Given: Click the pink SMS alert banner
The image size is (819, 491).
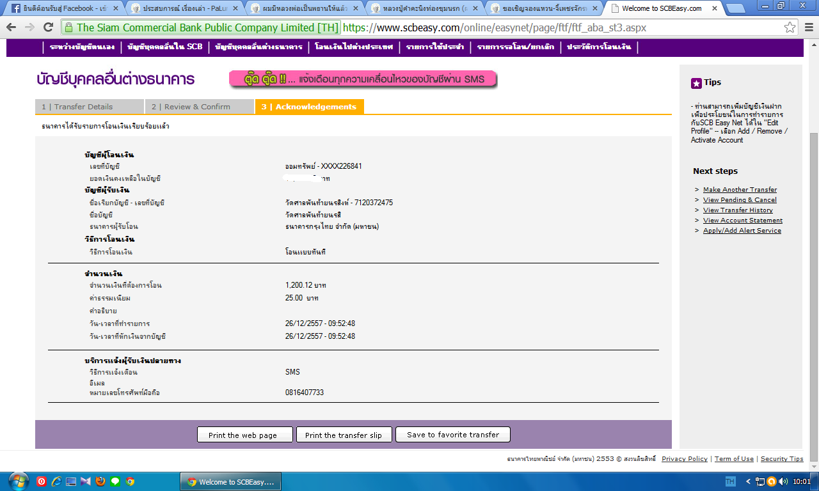Looking at the screenshot, I should coord(363,79).
